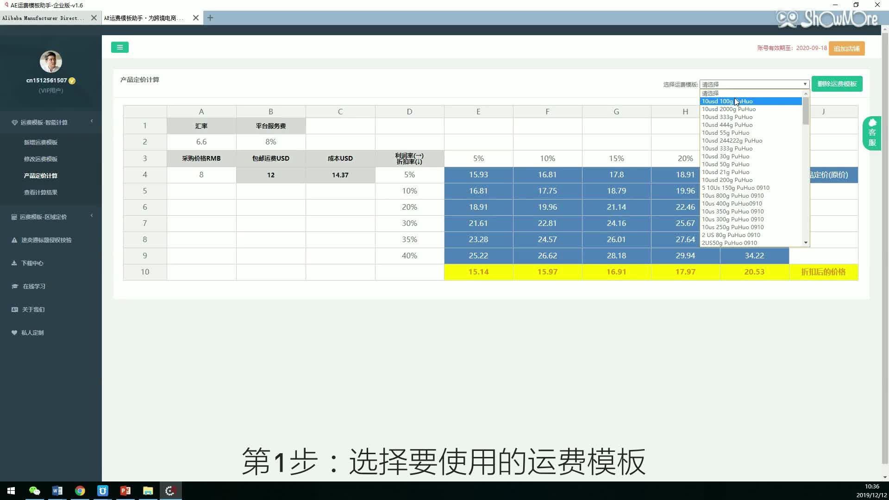Image resolution: width=889 pixels, height=500 pixels.
Task: Click the 删除运费模板 button
Action: (x=837, y=84)
